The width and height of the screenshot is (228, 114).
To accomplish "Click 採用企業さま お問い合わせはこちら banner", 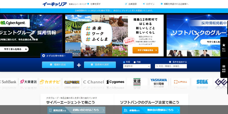I will (76, 110).
